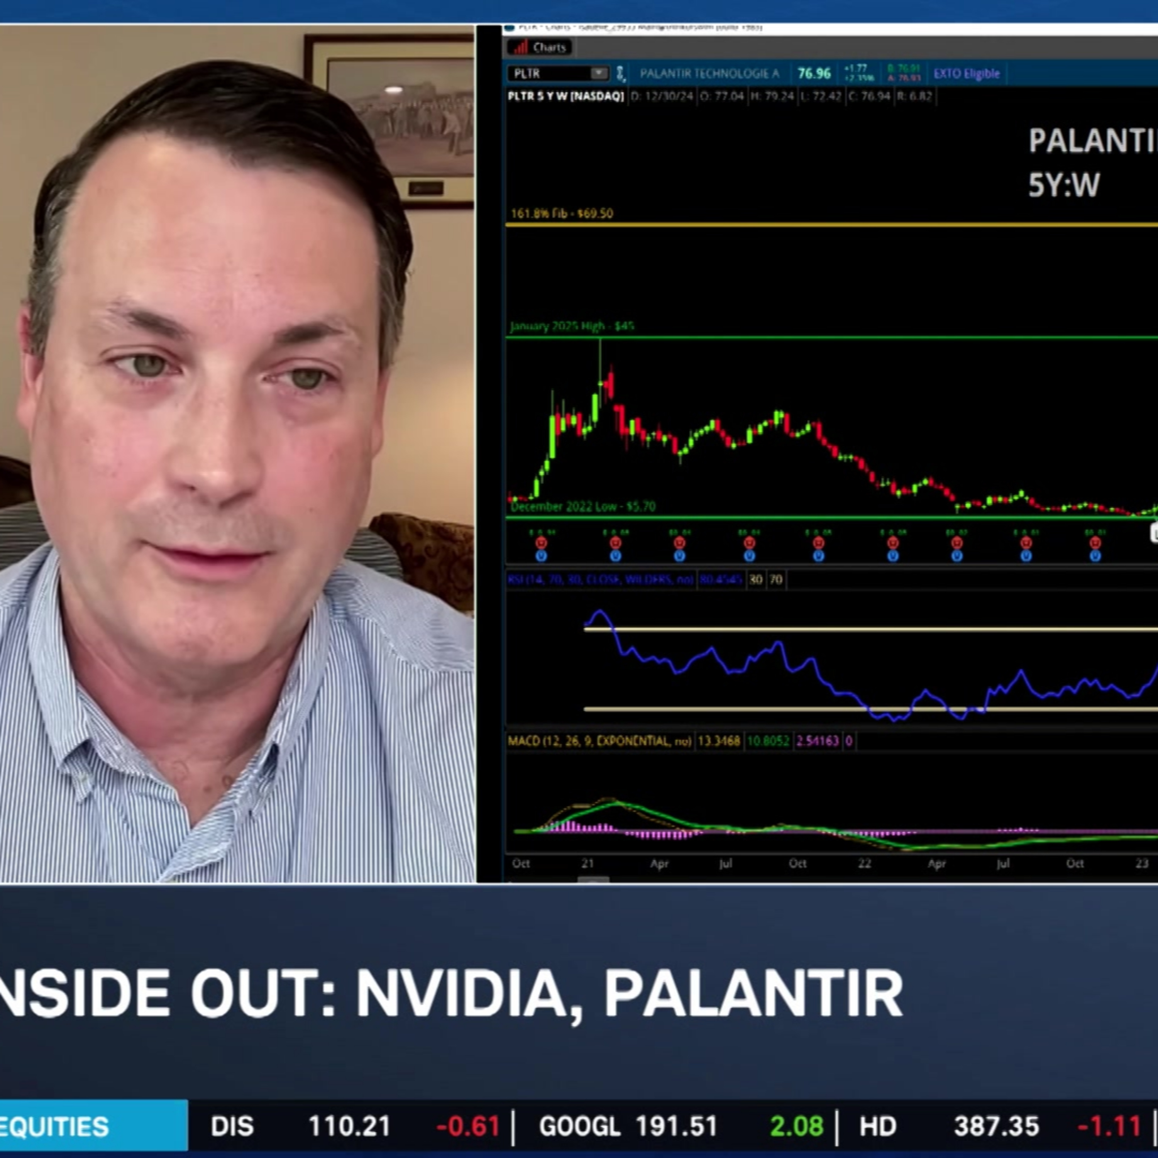
Task: Click the rightmost visible blue event marker
Action: pyautogui.click(x=1095, y=555)
